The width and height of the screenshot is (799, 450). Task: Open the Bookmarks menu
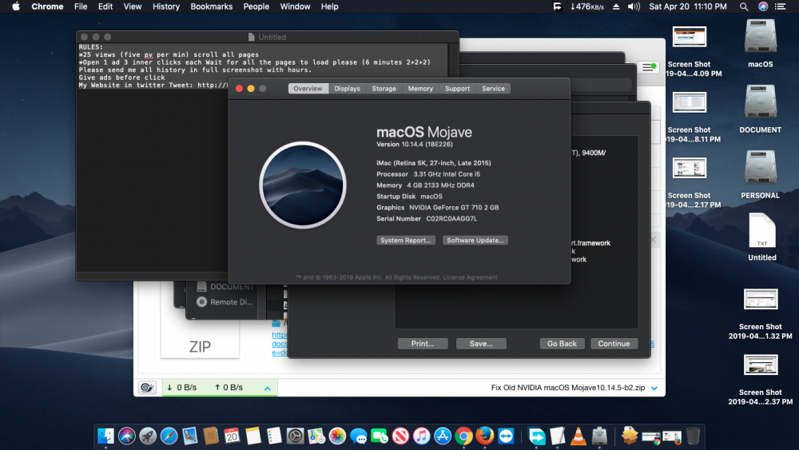pyautogui.click(x=212, y=6)
